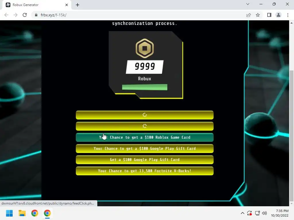Click the scrollbar up arrow
The width and height of the screenshot is (294, 220).
pos(291,23)
